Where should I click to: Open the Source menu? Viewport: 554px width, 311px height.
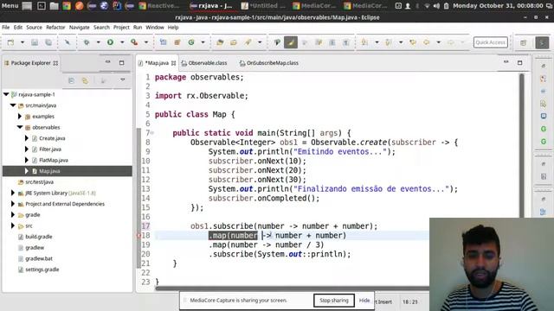[34, 27]
